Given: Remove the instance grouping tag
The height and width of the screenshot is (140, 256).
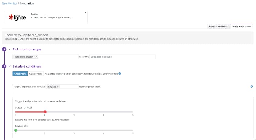Looking at the screenshot, I should (x=58, y=87).
